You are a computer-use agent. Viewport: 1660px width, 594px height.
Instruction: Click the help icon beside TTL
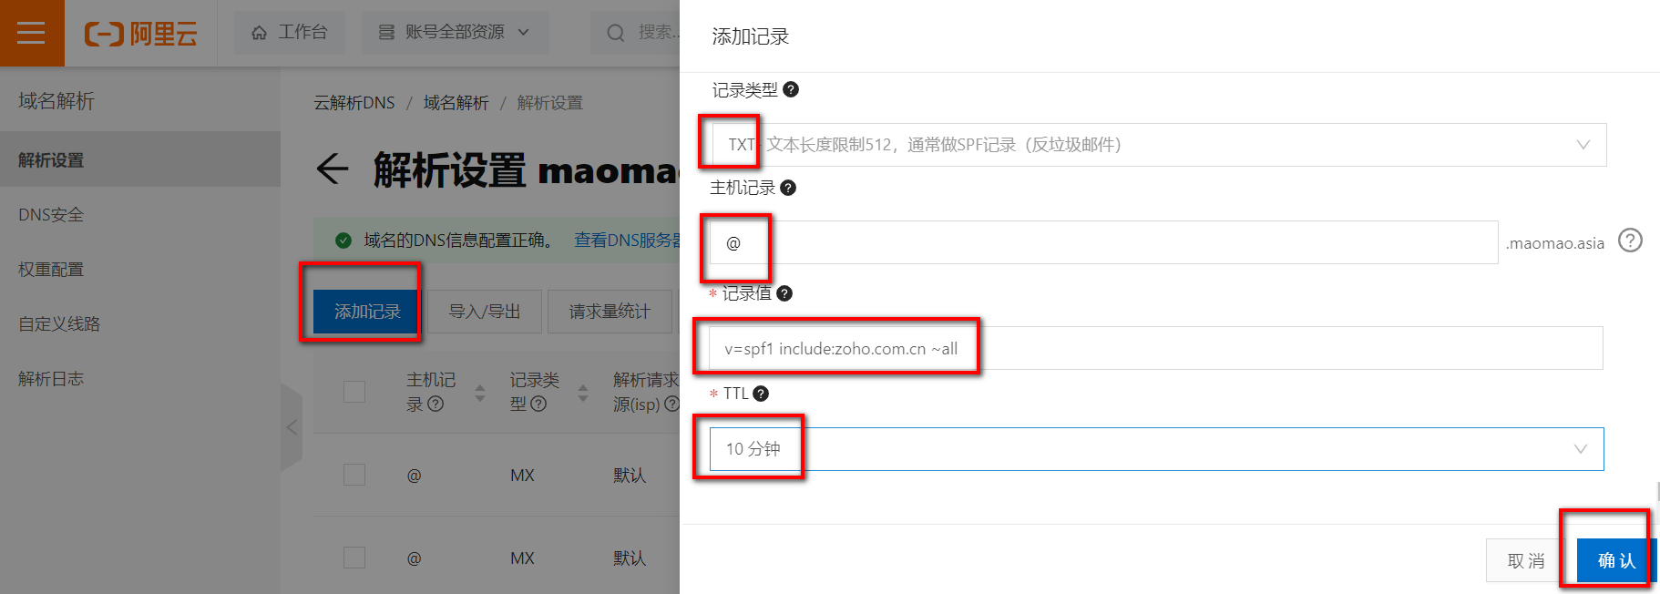pyautogui.click(x=761, y=394)
